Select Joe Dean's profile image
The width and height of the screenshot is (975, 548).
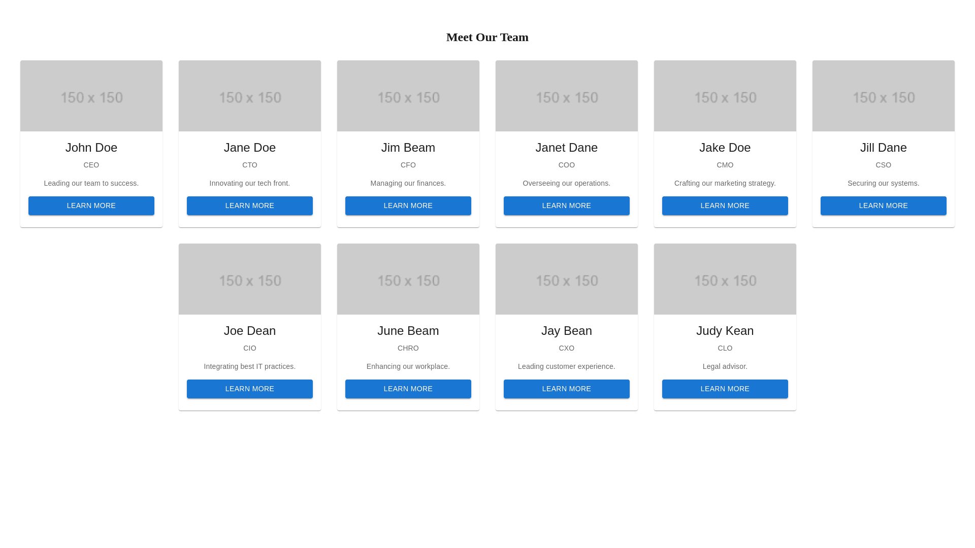click(250, 279)
